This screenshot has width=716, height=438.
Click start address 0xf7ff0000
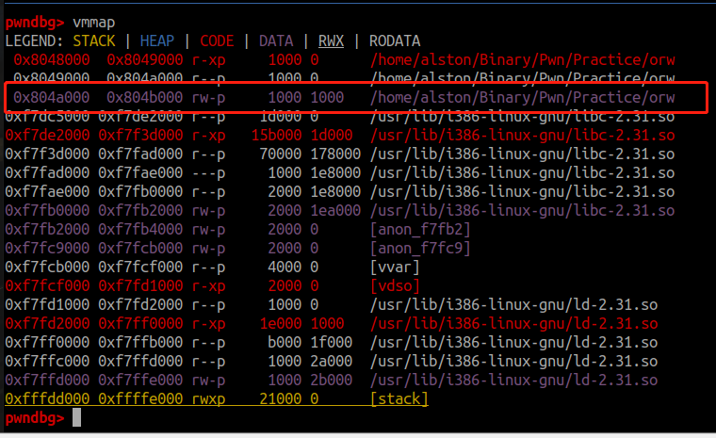click(x=47, y=342)
